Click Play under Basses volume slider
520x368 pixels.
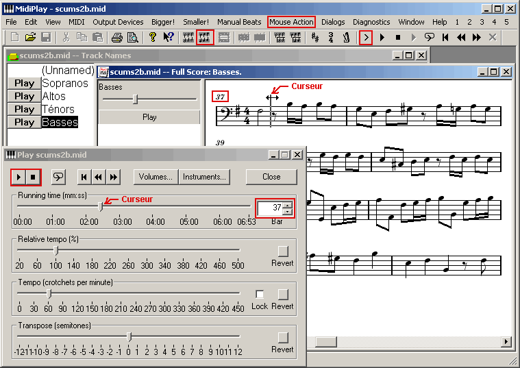click(149, 117)
